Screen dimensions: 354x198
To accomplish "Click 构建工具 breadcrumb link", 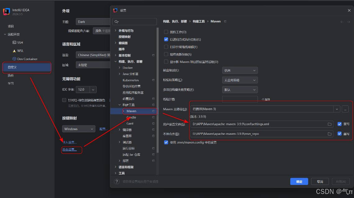I will pos(199,21).
